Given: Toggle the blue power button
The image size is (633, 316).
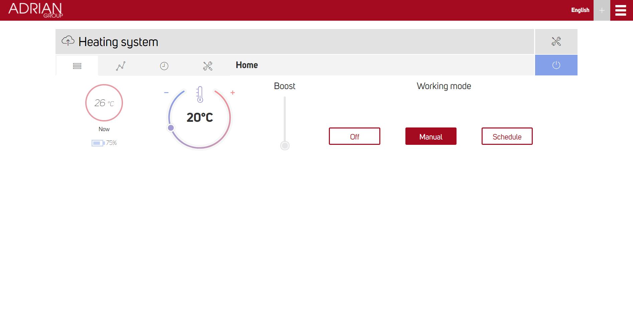Looking at the screenshot, I should (x=556, y=65).
